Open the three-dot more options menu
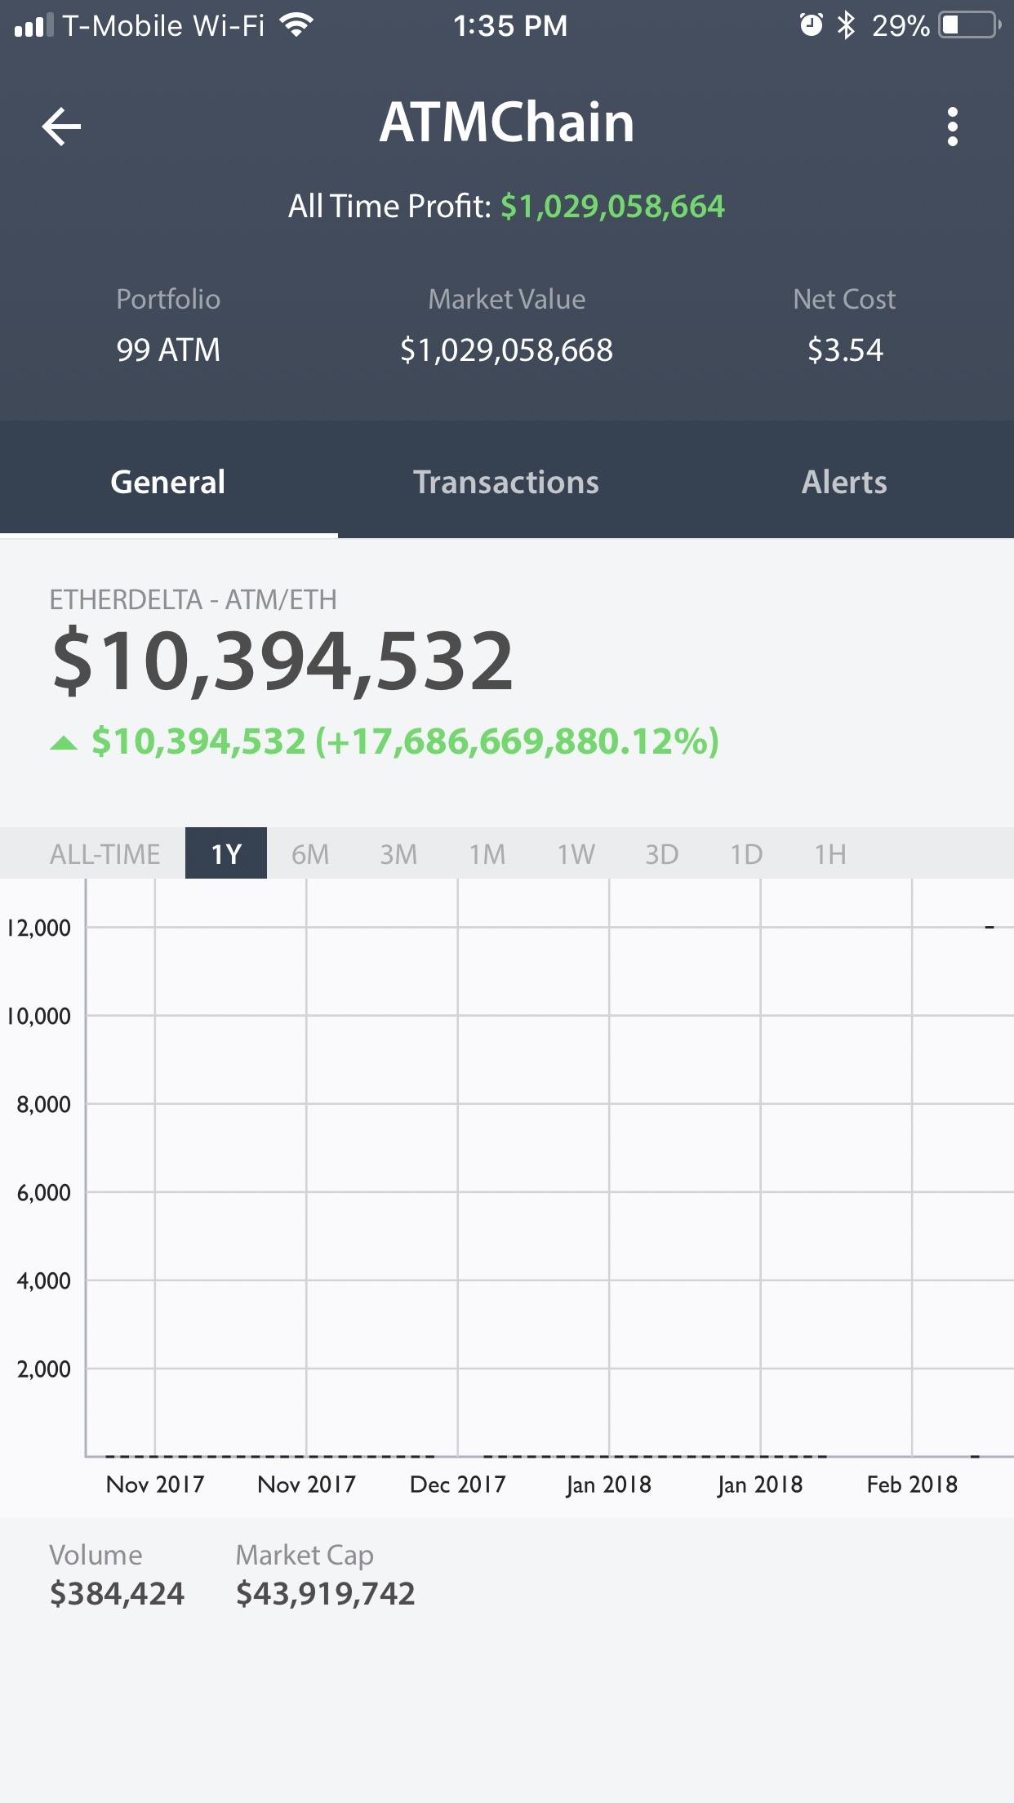 click(952, 127)
